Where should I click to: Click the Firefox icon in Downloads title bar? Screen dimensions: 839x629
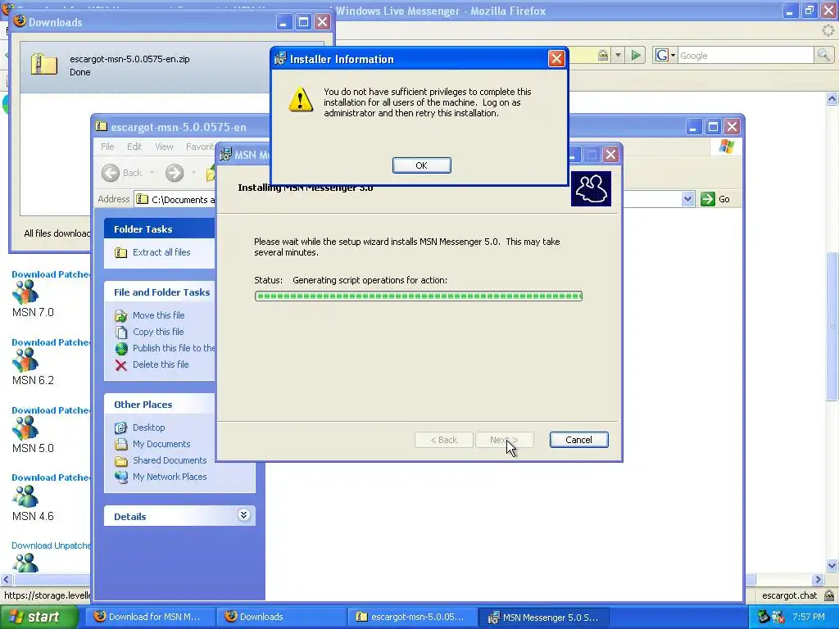[20, 21]
